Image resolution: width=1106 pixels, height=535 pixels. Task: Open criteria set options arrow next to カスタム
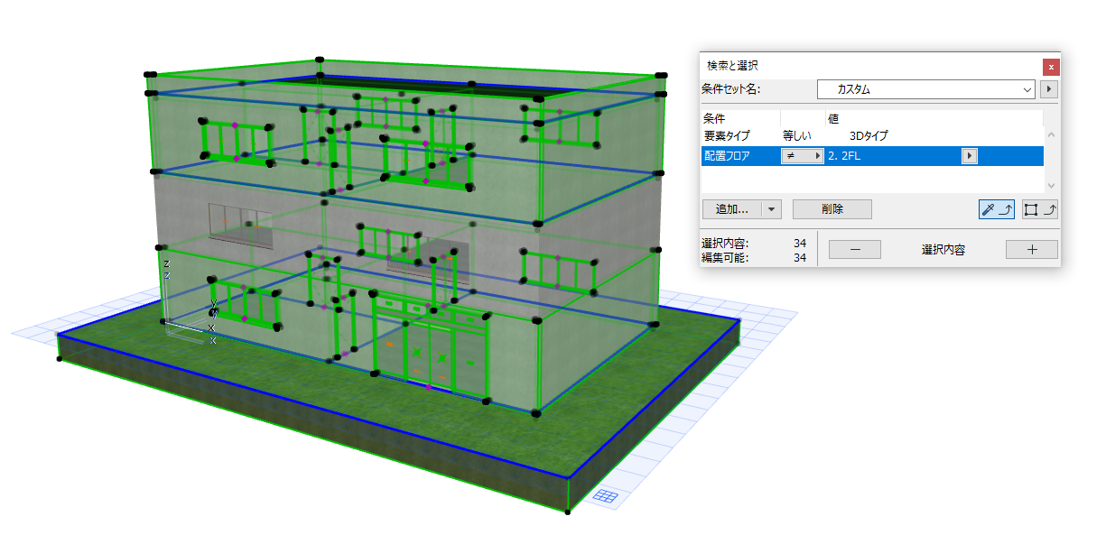click(x=1049, y=89)
